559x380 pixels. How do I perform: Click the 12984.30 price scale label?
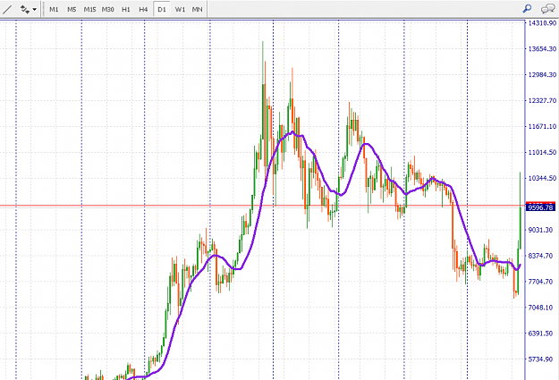542,74
